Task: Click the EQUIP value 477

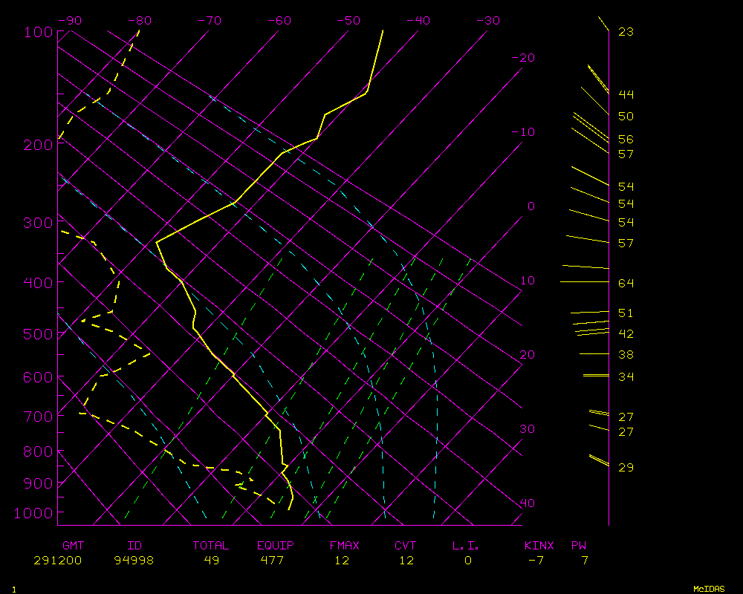Action: pos(272,561)
